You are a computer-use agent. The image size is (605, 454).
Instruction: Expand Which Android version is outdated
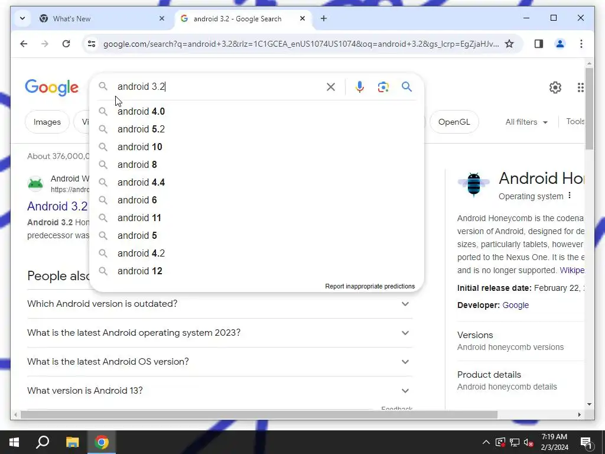tap(220, 304)
